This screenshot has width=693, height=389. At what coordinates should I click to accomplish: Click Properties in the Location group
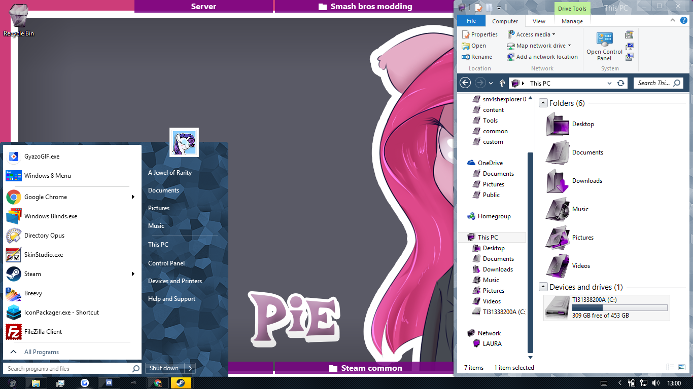click(x=479, y=34)
